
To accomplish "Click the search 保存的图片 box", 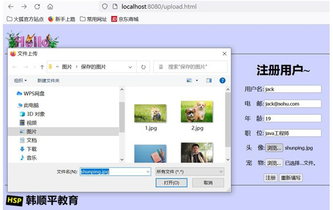I will pos(190,67).
